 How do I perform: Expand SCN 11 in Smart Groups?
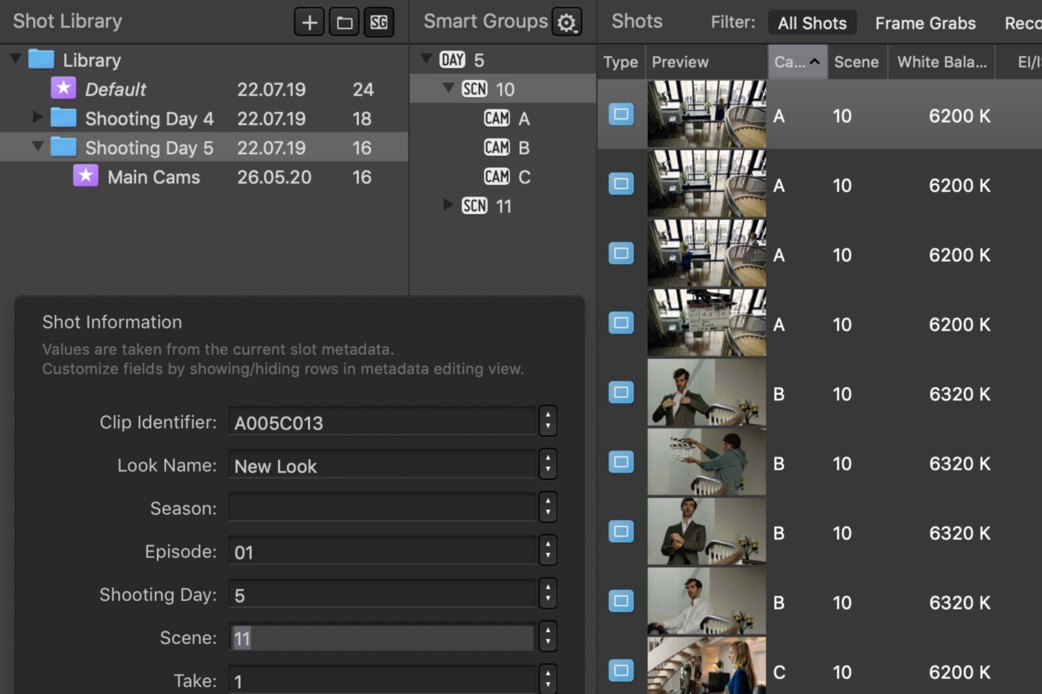click(x=448, y=206)
